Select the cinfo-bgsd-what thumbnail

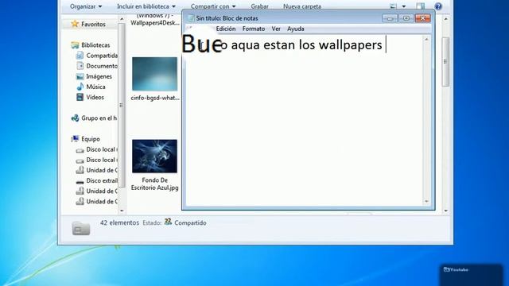(154, 74)
